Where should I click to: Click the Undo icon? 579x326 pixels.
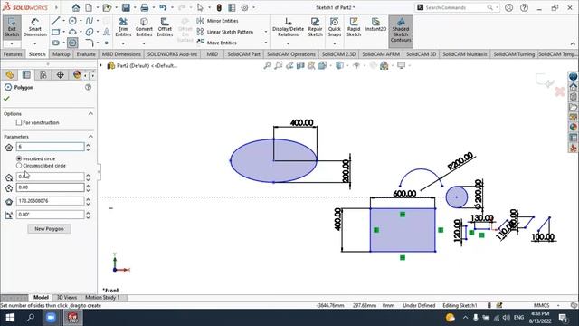click(x=163, y=7)
